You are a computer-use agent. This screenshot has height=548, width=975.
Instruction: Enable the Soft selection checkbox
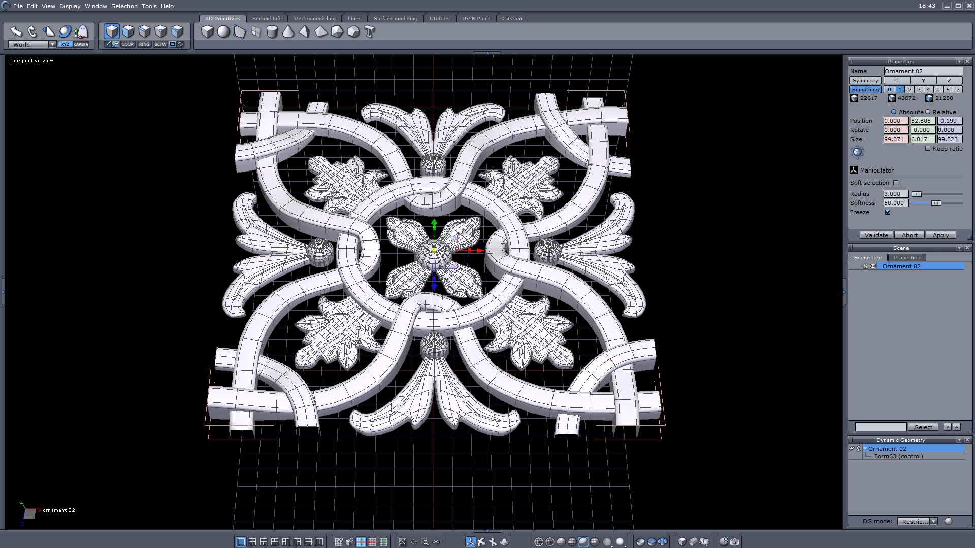(x=896, y=183)
